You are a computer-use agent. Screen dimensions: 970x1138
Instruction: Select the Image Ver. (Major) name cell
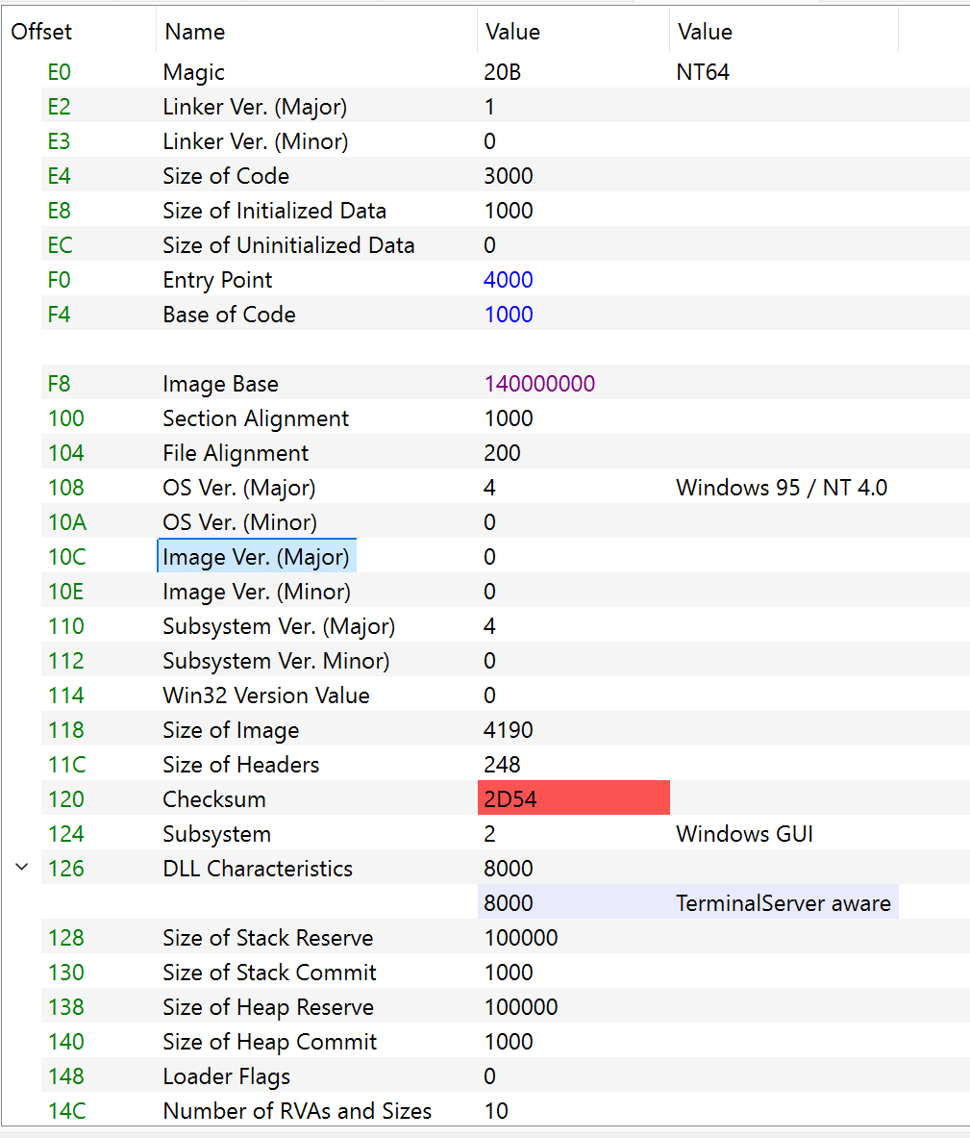tap(256, 557)
